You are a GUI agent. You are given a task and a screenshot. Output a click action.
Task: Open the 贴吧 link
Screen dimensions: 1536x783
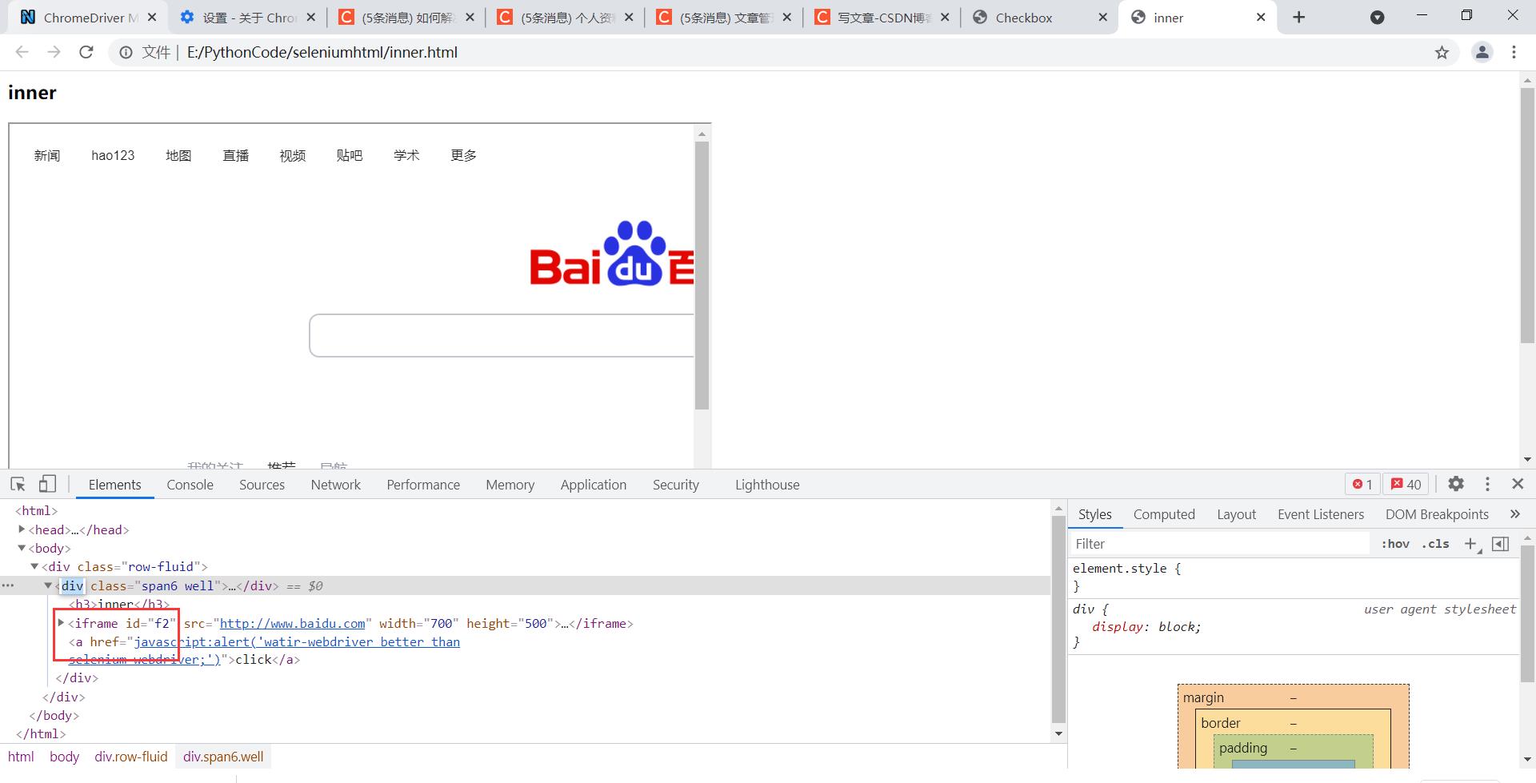pyautogui.click(x=350, y=155)
